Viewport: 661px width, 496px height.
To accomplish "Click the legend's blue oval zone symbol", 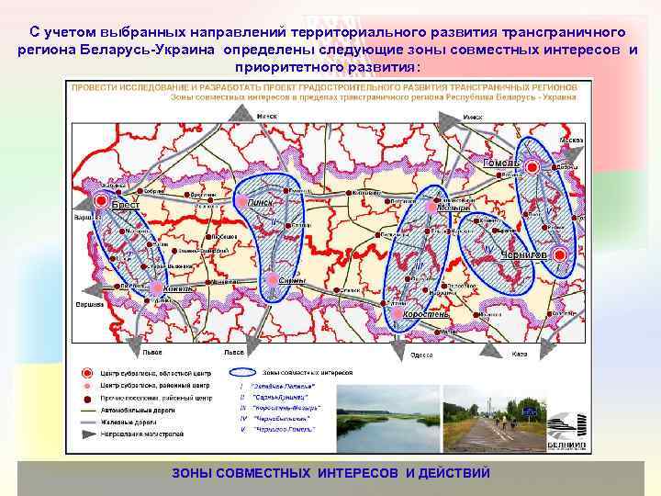I will 242,372.
